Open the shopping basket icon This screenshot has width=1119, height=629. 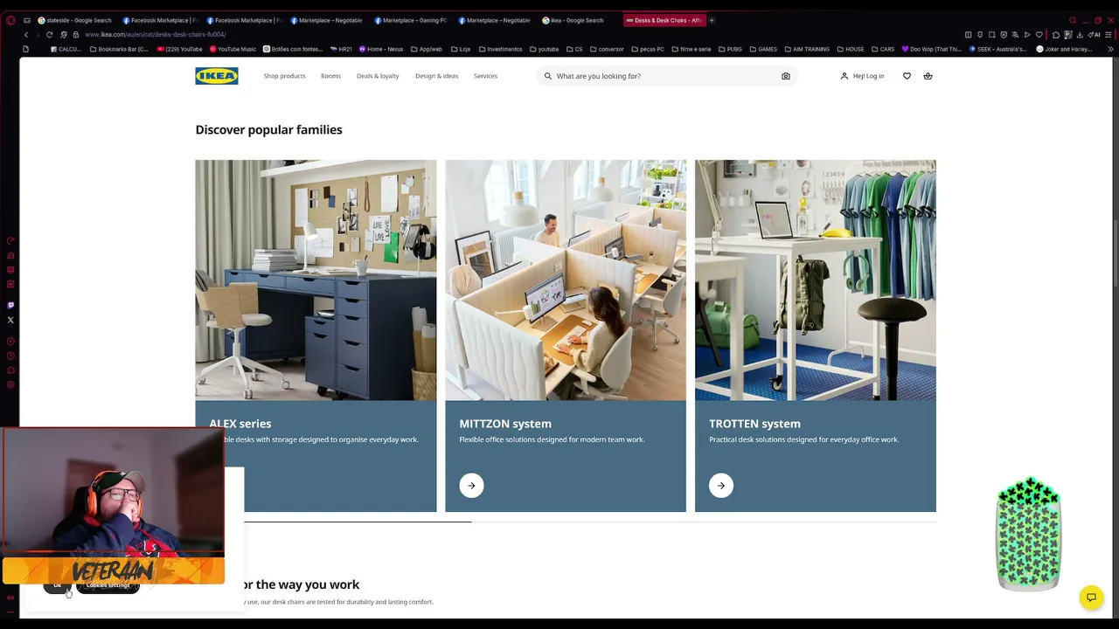pos(928,76)
